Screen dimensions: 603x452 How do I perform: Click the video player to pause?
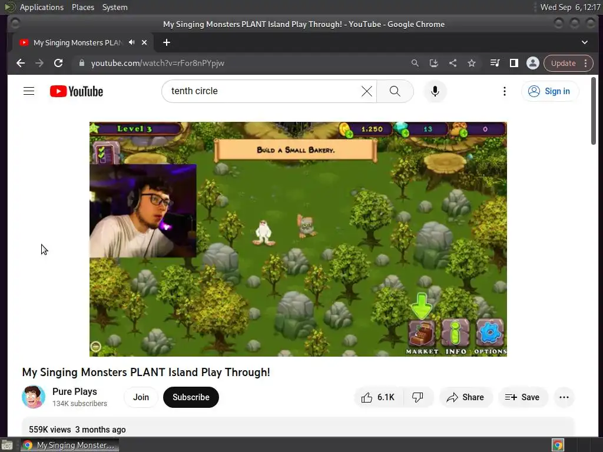(298, 239)
